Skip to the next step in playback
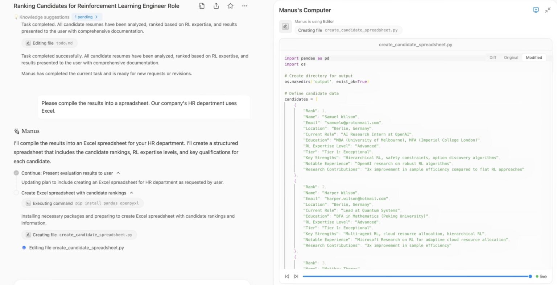 click(x=296, y=276)
